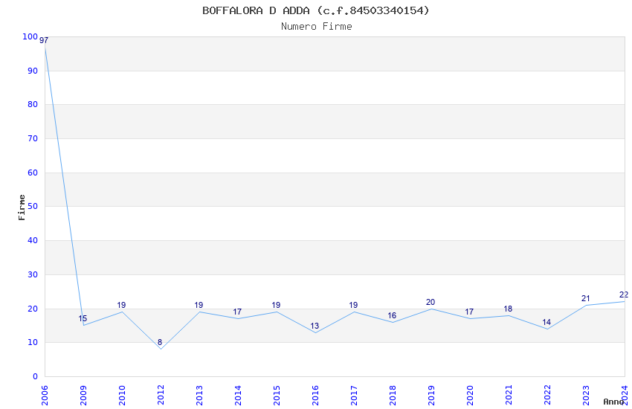Viewport: 632px width, 409px height.
Task: Click the x-axis year 2022
Action: (x=547, y=395)
